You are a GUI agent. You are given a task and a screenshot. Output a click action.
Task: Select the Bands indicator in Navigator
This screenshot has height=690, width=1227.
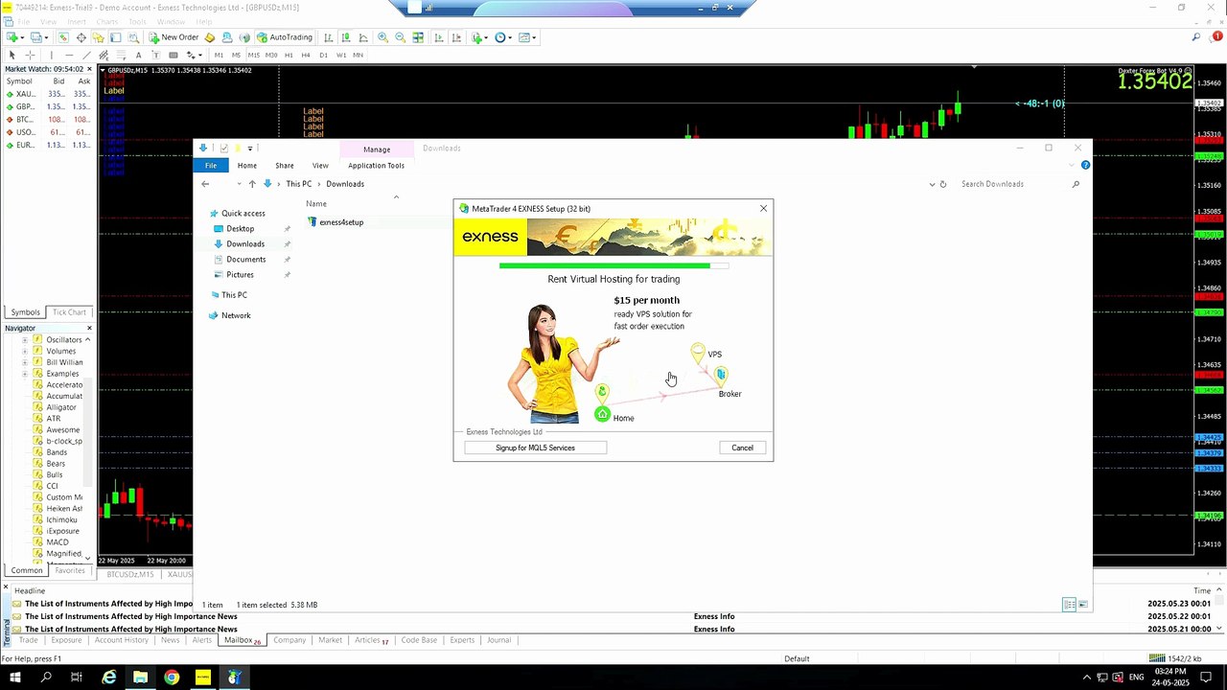[x=57, y=452]
